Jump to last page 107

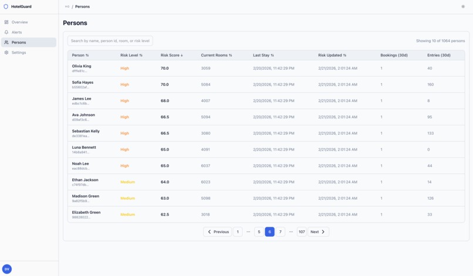(302, 231)
